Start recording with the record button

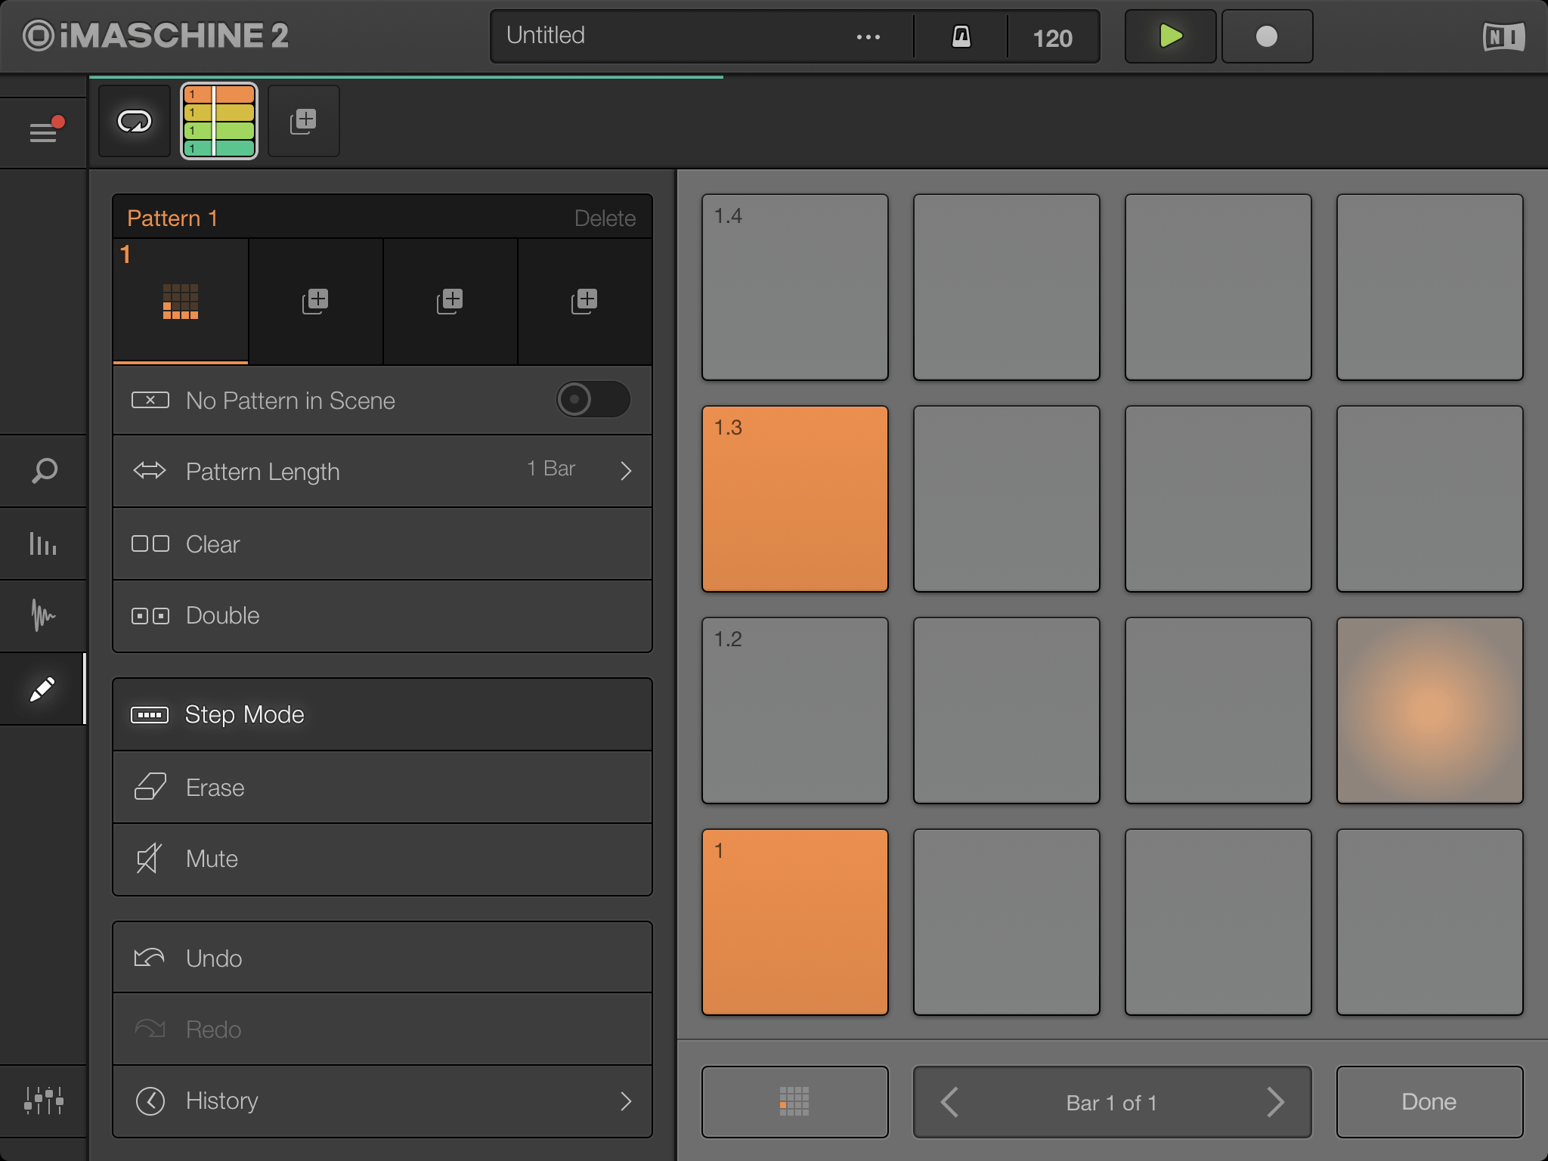click(1267, 36)
